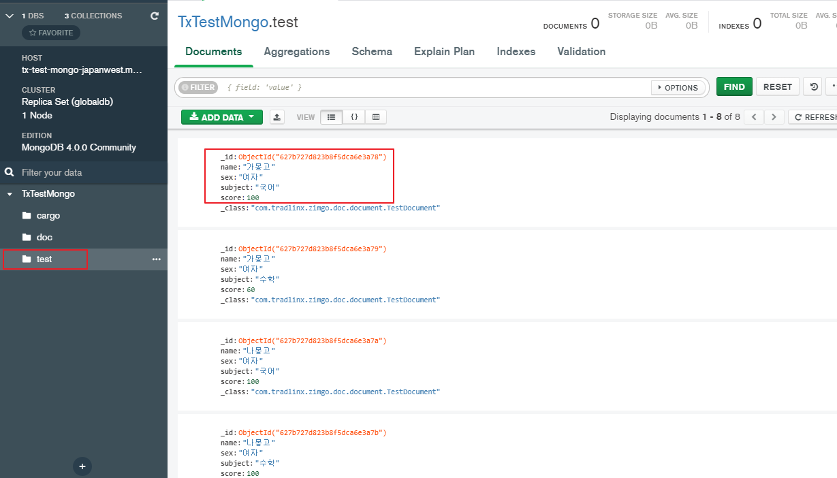837x478 pixels.
Task: Open the Validation tab
Action: tap(582, 52)
